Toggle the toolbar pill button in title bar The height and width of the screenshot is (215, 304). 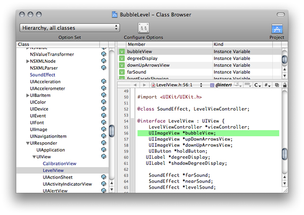point(282,14)
